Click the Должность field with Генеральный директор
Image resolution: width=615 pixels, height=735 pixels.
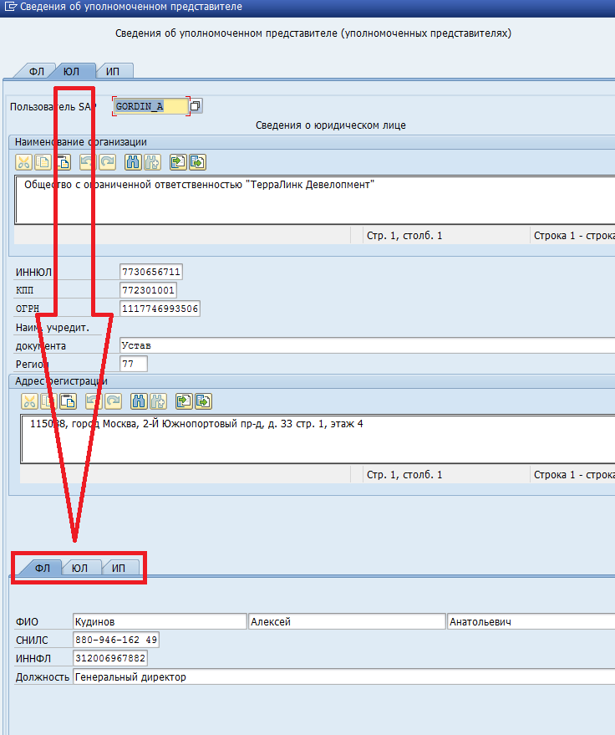(334, 676)
